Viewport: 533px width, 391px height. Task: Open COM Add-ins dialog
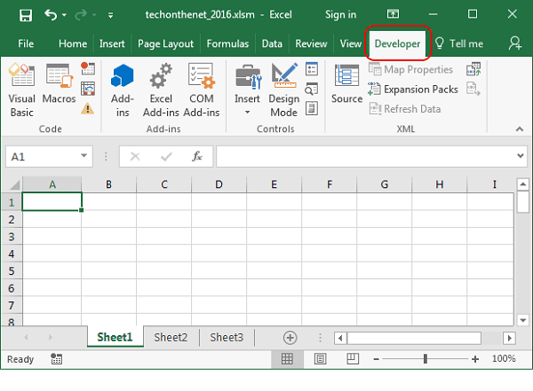point(201,91)
